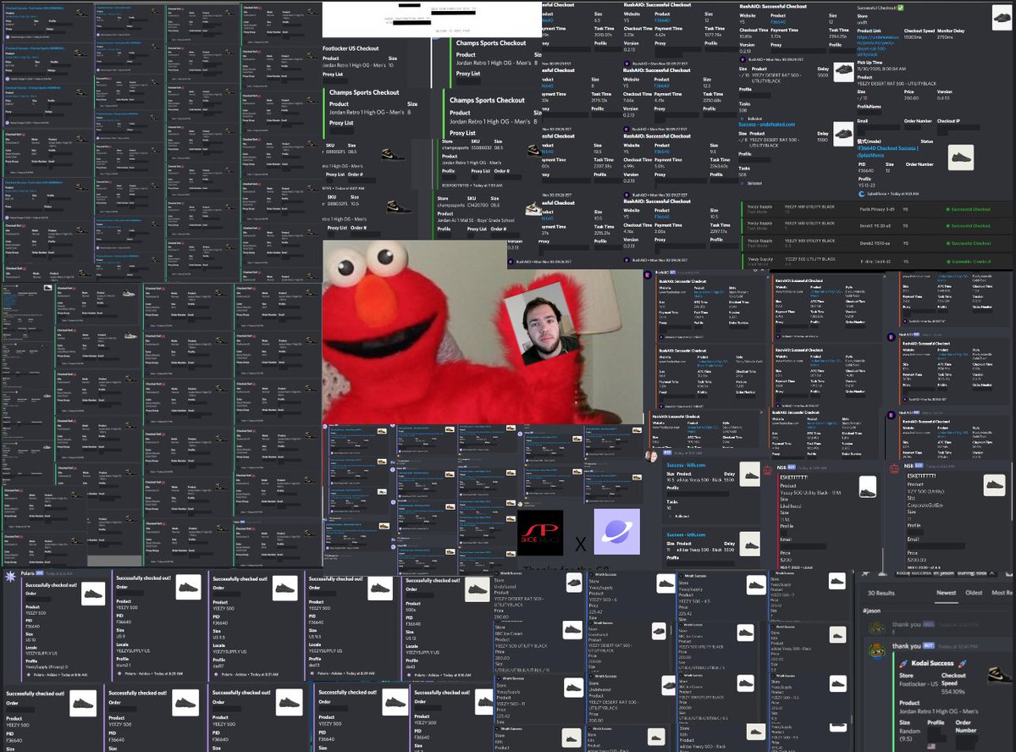Click the 'Derek2 YS10-aa' table row
This screenshot has width=1016, height=752.
point(876,243)
